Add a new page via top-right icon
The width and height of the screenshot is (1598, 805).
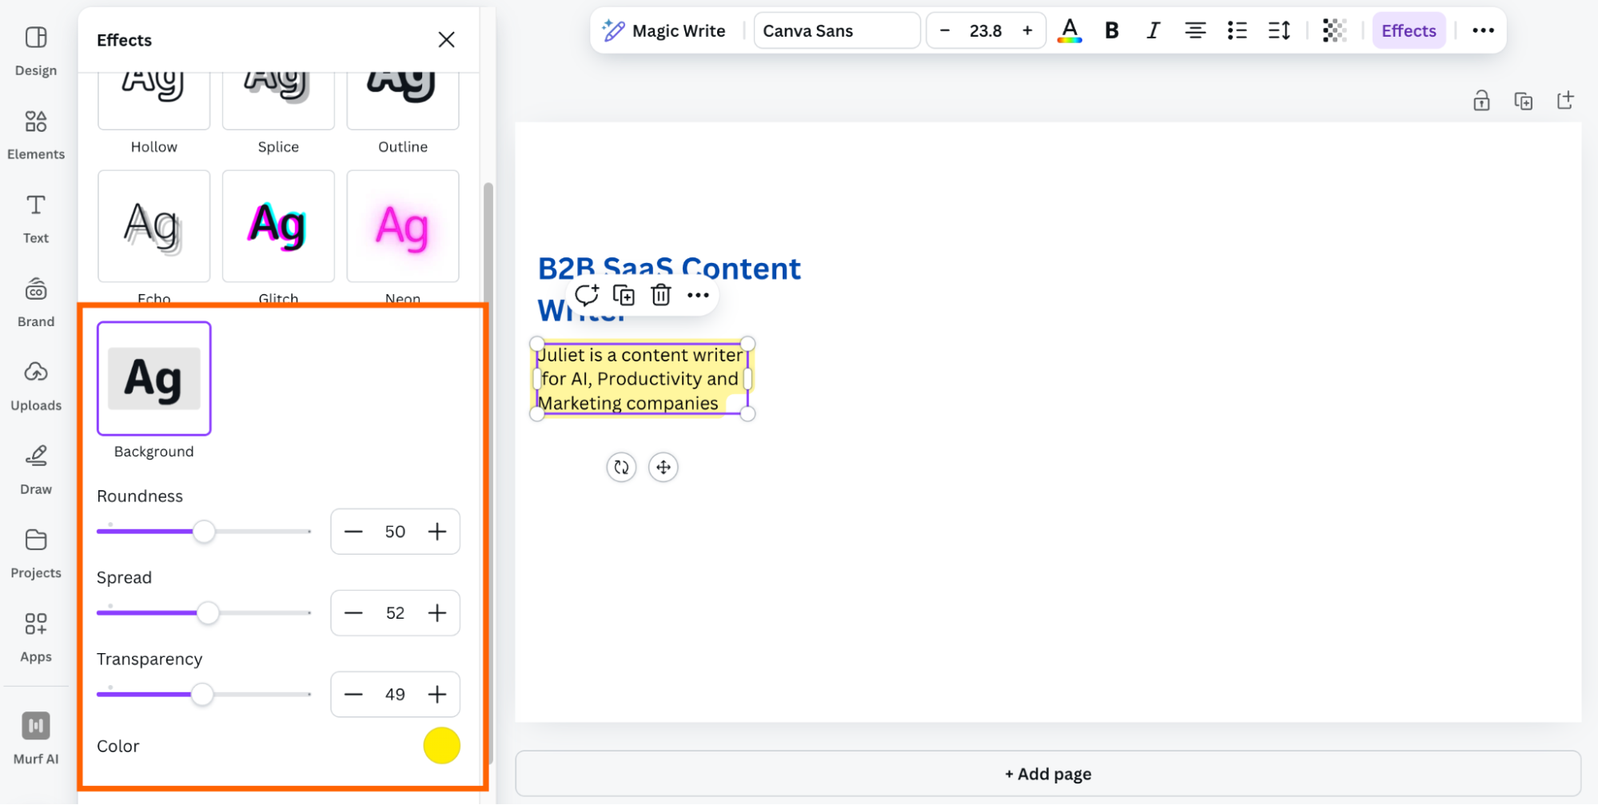[x=1564, y=101]
